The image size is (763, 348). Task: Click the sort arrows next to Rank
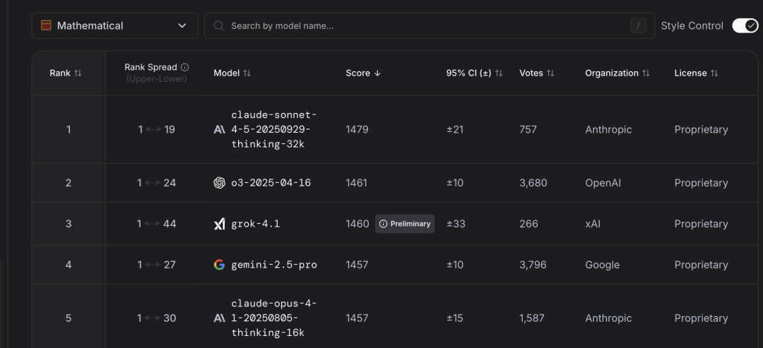(78, 73)
